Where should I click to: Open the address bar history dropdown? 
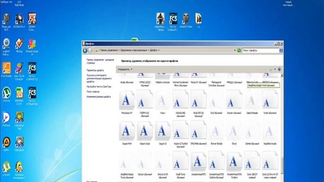[x=235, y=51]
